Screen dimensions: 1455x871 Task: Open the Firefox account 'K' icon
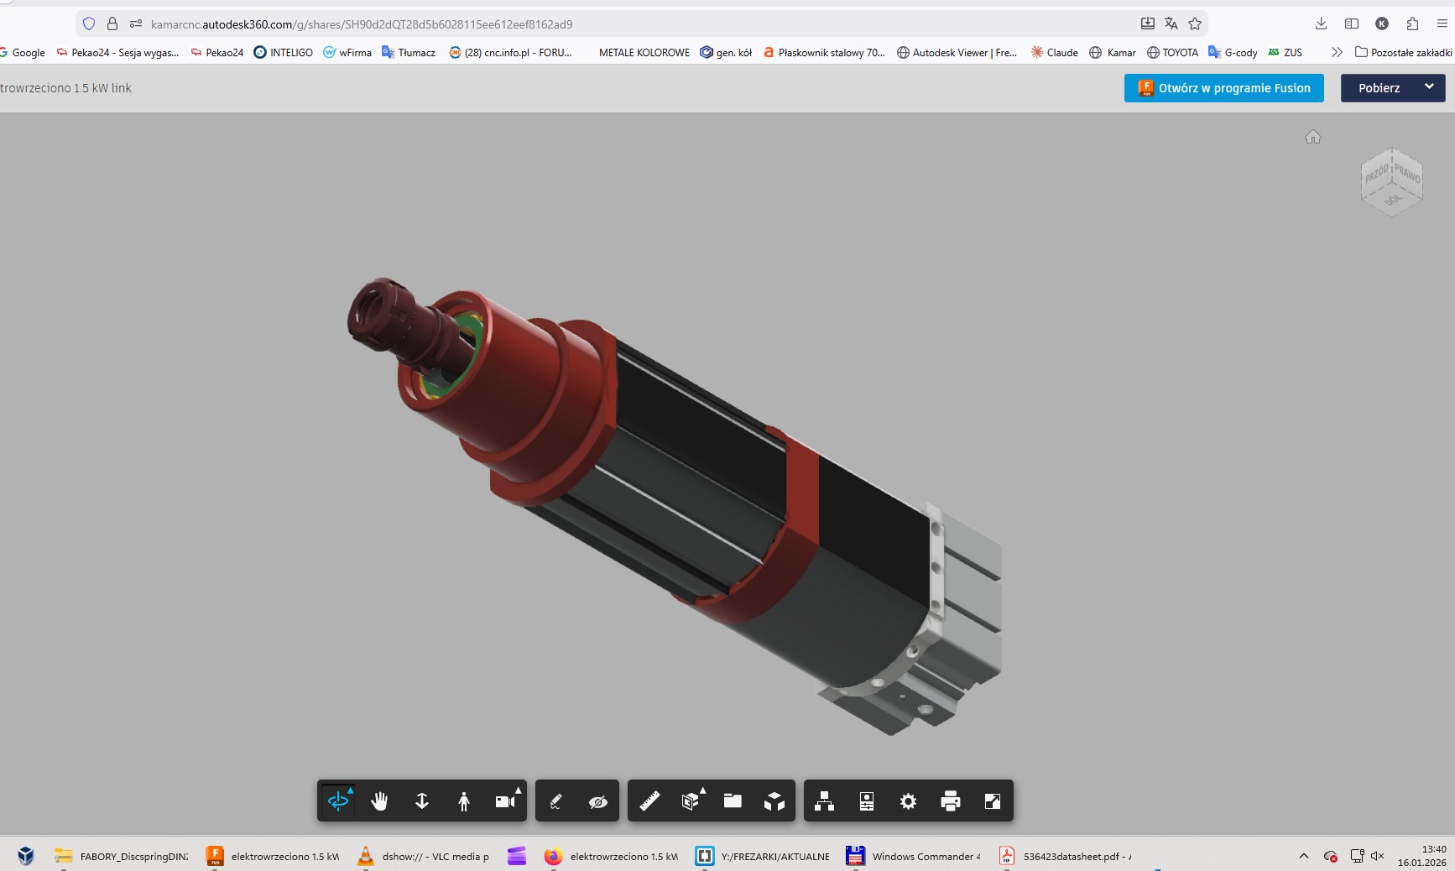[1382, 23]
